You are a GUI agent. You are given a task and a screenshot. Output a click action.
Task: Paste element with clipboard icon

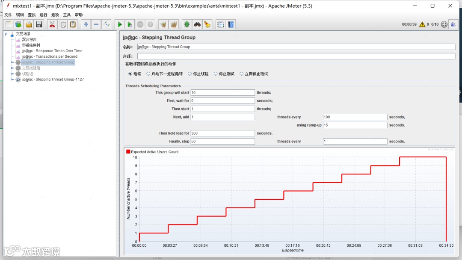point(73,24)
